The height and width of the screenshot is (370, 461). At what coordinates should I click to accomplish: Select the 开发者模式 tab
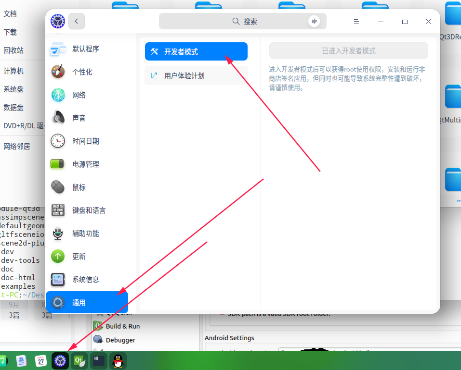196,51
